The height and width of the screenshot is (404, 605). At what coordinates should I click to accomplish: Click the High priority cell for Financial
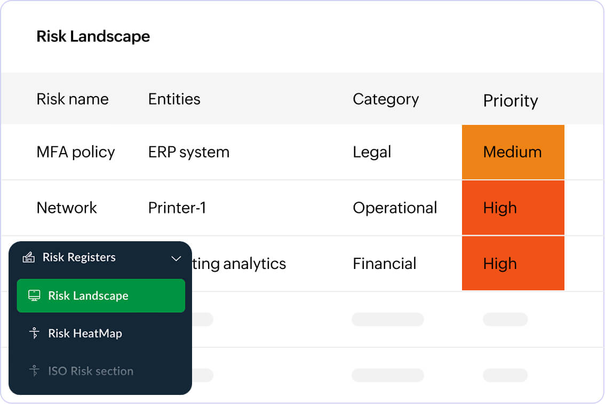click(513, 264)
